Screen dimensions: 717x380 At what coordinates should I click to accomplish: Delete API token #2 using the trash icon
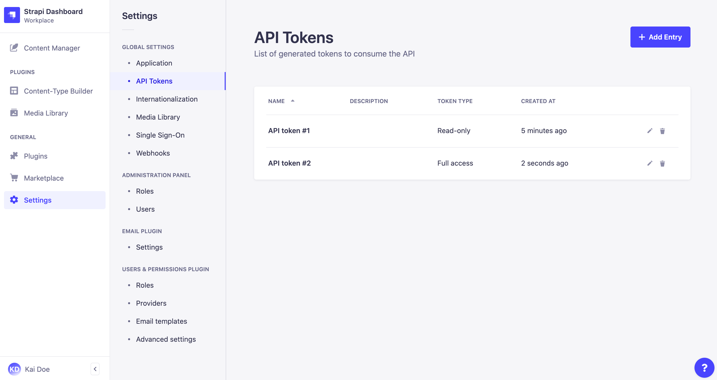click(662, 163)
